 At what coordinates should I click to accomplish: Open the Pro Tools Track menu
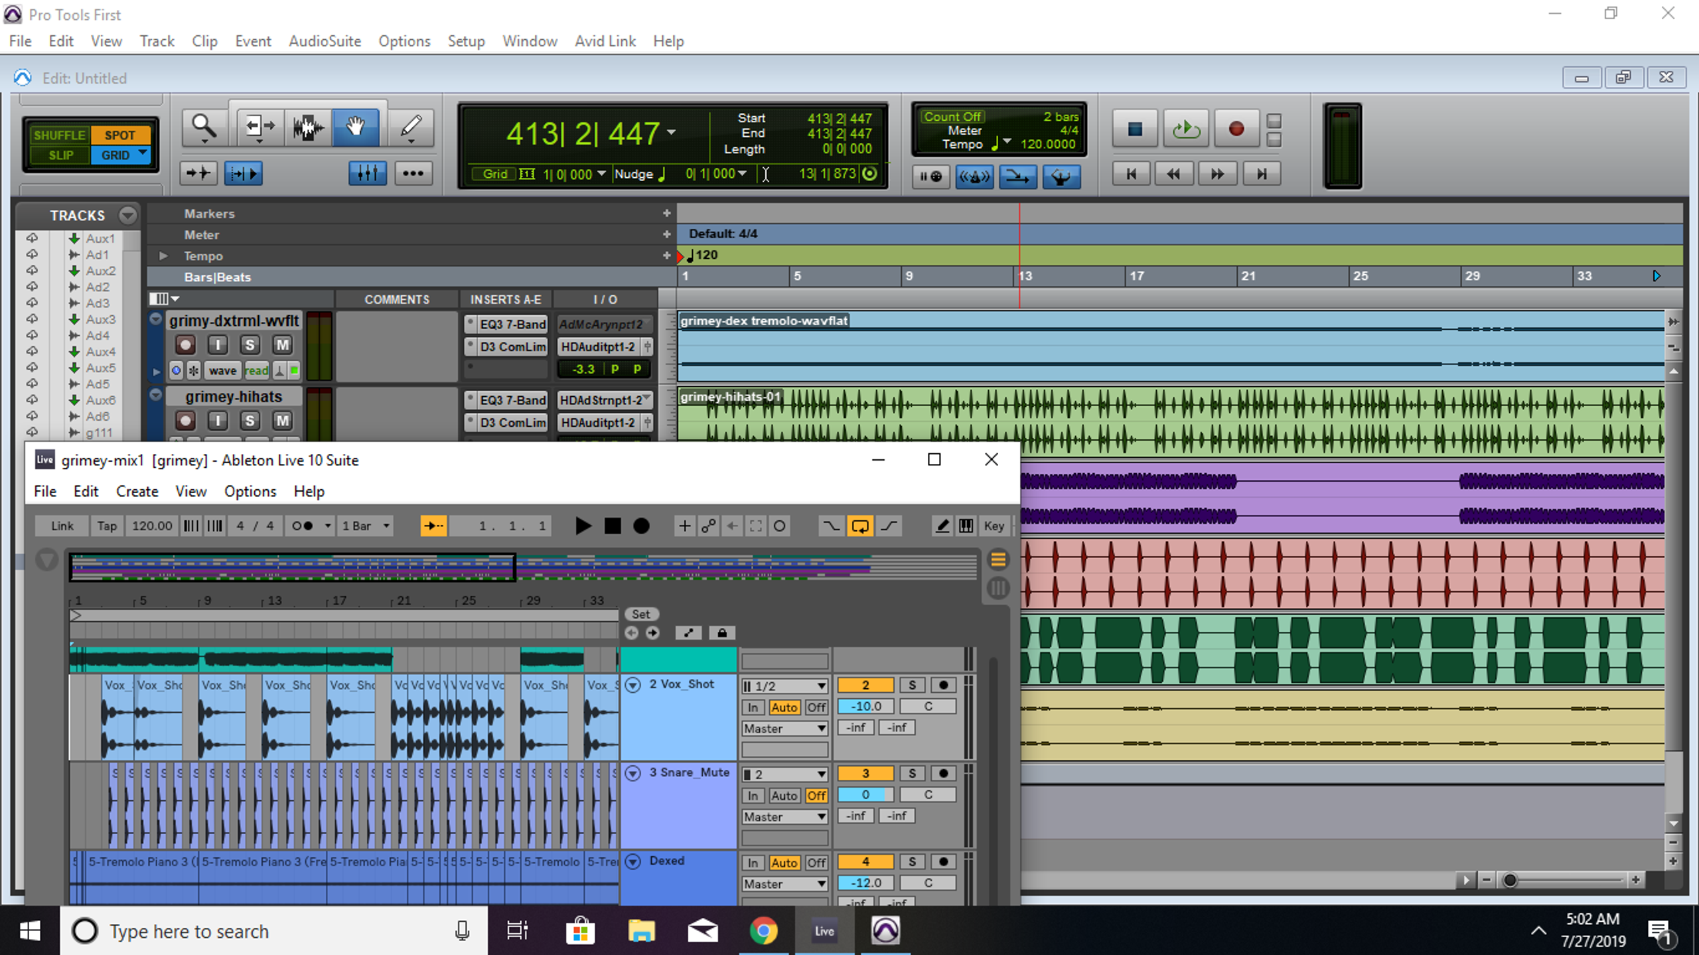[x=157, y=41]
